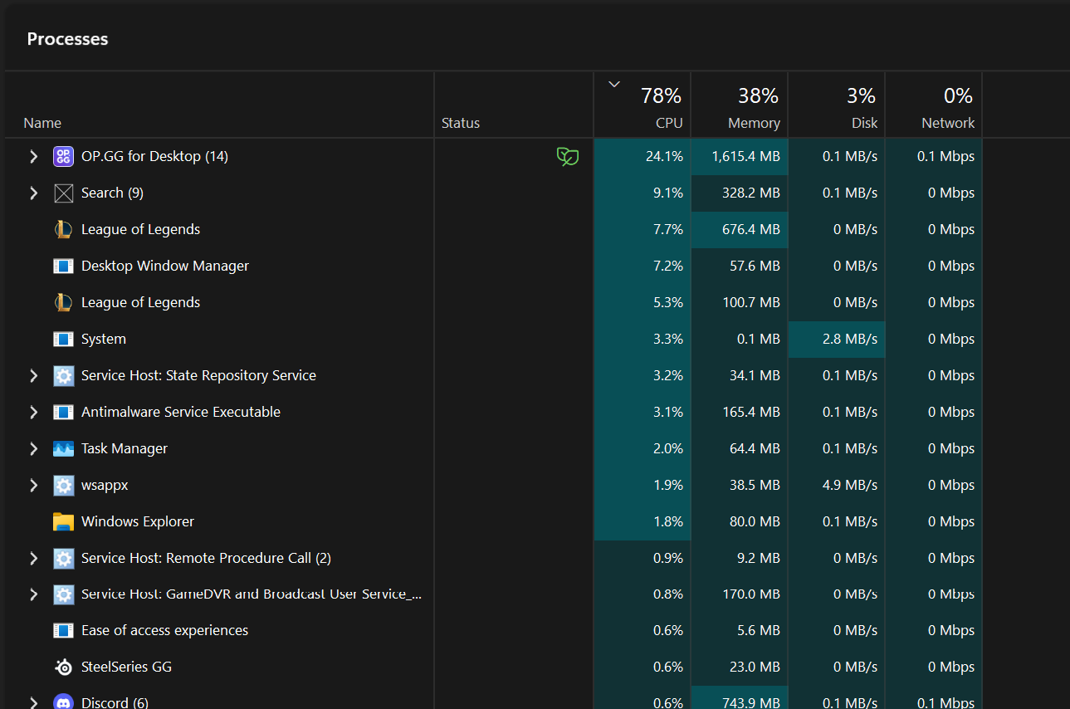Expand the OP.GG for Desktop process group
Screen dimensions: 1070x709
pos(33,156)
